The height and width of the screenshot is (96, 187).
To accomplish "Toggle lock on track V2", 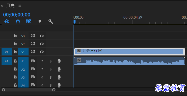I will click(x=15, y=44).
